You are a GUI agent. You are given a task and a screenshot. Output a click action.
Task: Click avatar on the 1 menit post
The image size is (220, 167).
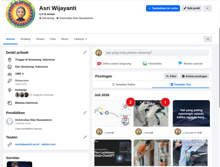pyautogui.click(x=99, y=131)
